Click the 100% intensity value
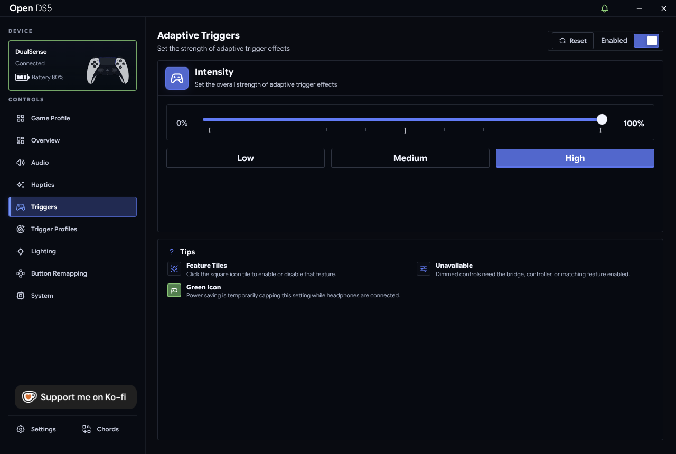The image size is (676, 454). pyautogui.click(x=634, y=124)
